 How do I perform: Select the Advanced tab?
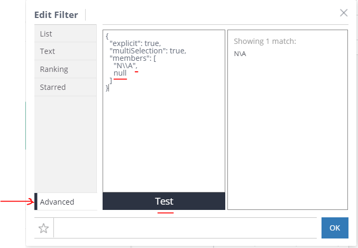[x=66, y=201]
